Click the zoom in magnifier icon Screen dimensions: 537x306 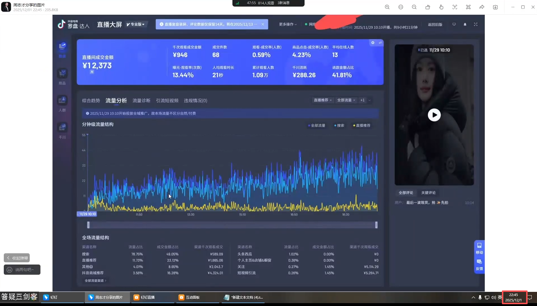point(387,7)
